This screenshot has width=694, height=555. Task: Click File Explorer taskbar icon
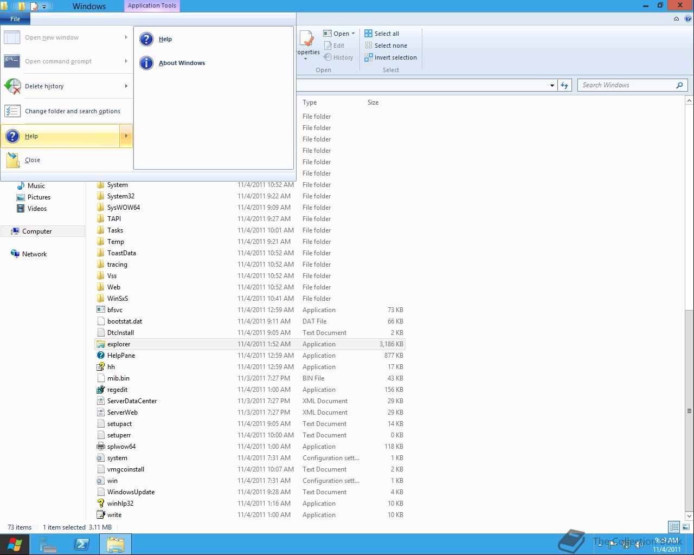point(115,544)
